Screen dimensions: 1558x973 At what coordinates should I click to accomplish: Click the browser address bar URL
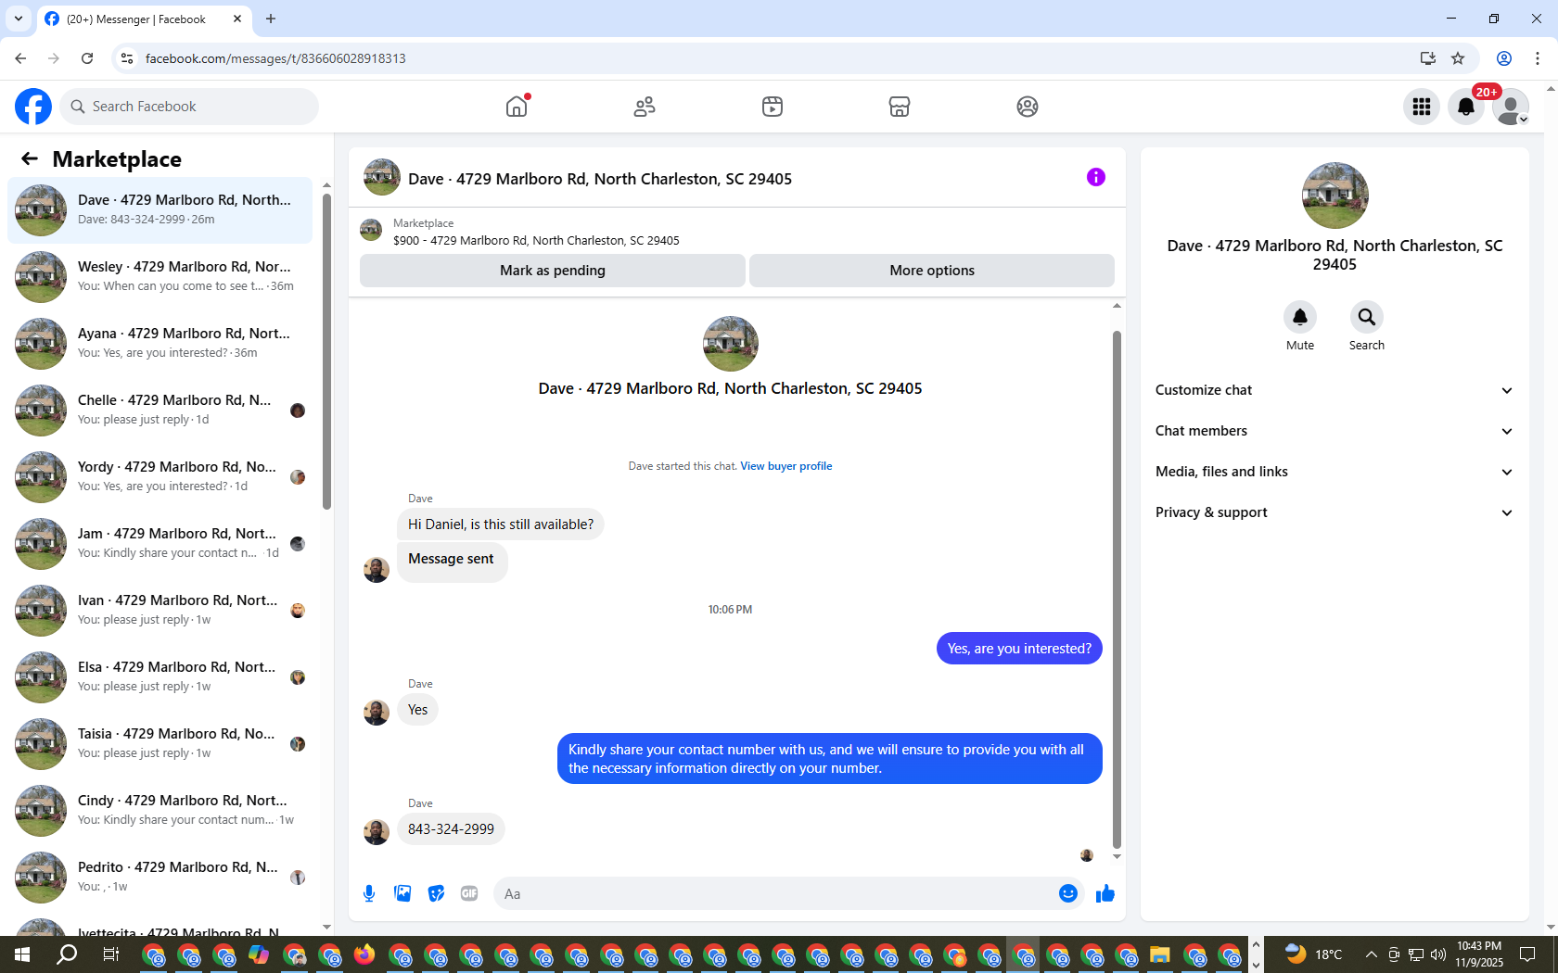275,58
